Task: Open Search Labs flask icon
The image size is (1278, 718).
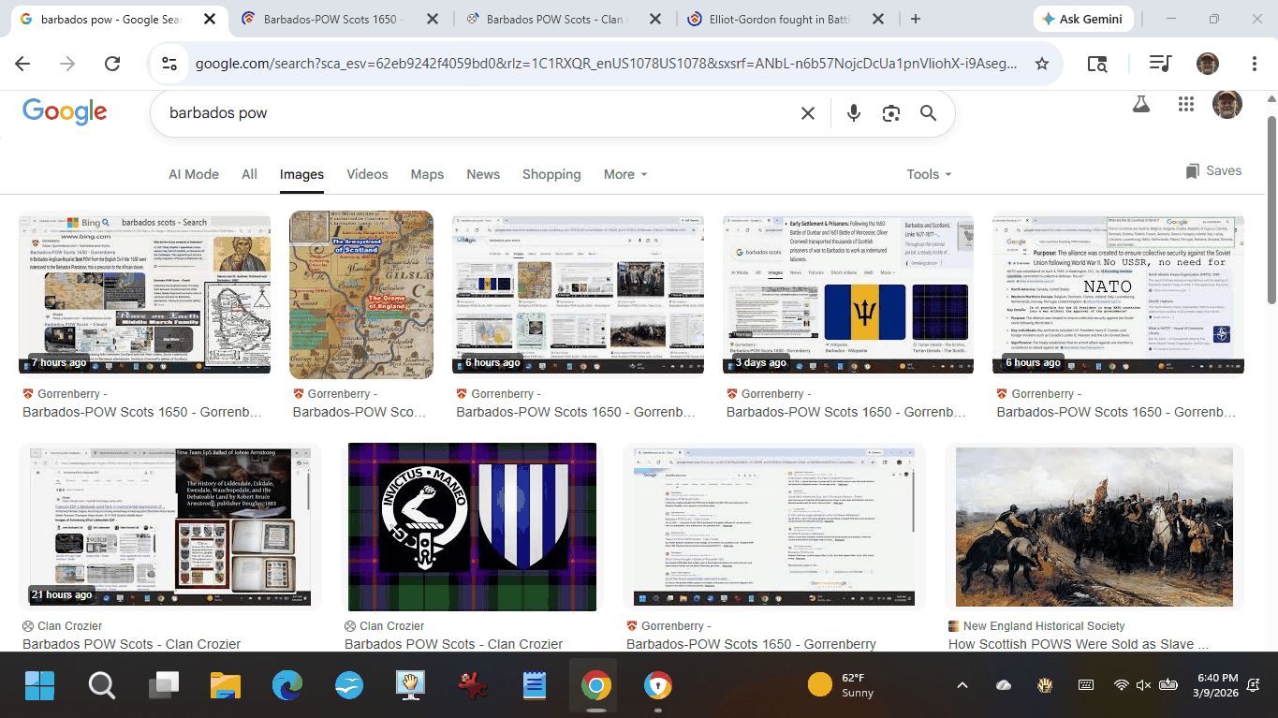Action: (1140, 104)
